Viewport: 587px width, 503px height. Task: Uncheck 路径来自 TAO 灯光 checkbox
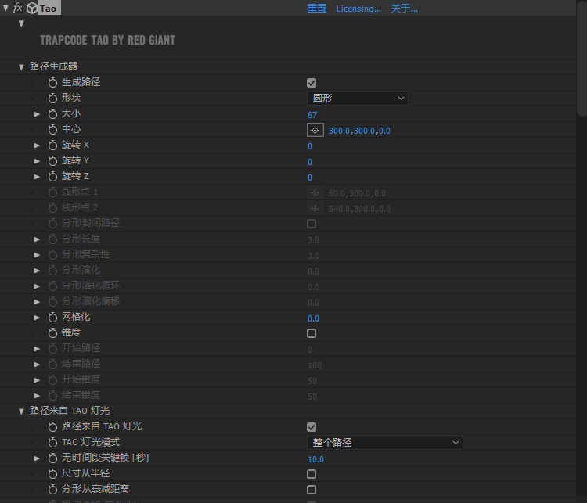point(312,427)
